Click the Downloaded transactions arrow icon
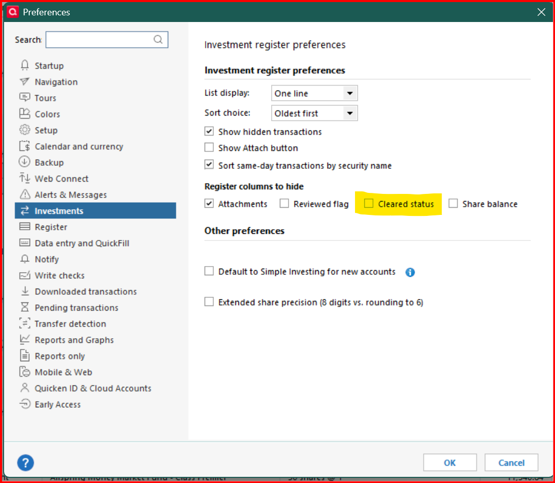 pyautogui.click(x=25, y=291)
